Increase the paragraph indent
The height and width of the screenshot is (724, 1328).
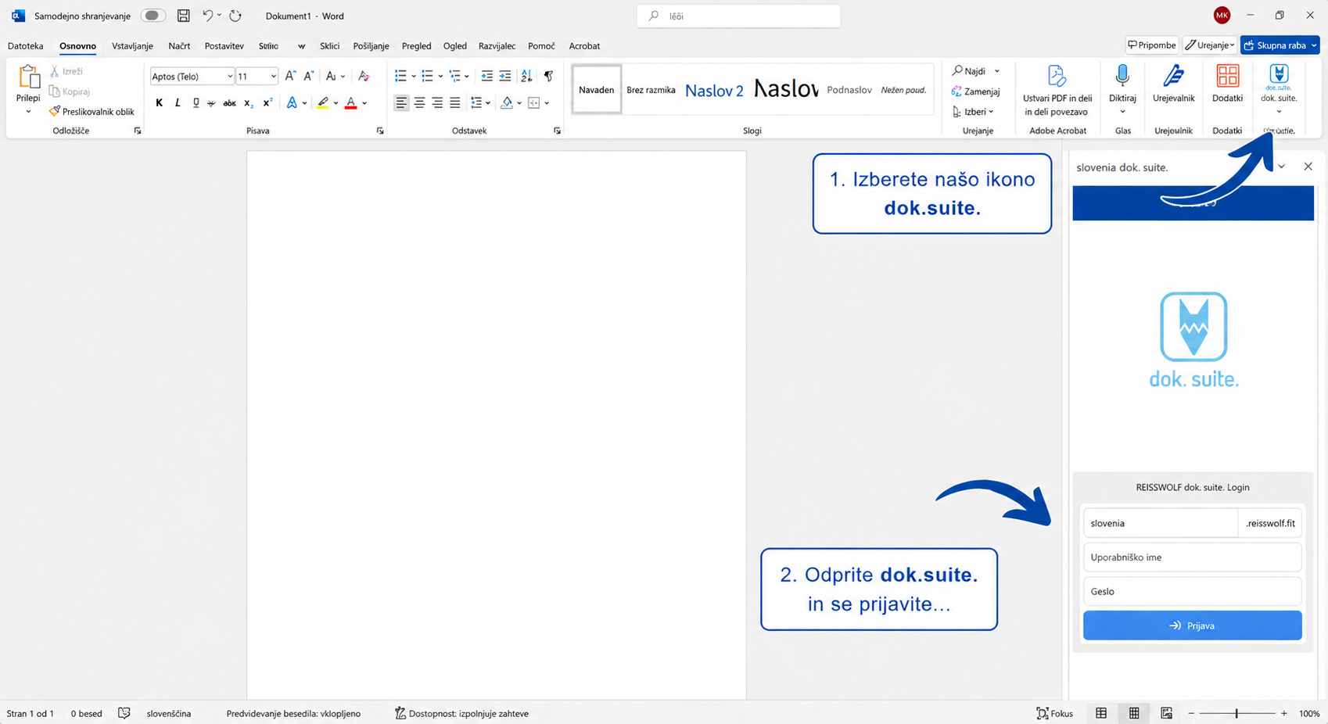505,76
